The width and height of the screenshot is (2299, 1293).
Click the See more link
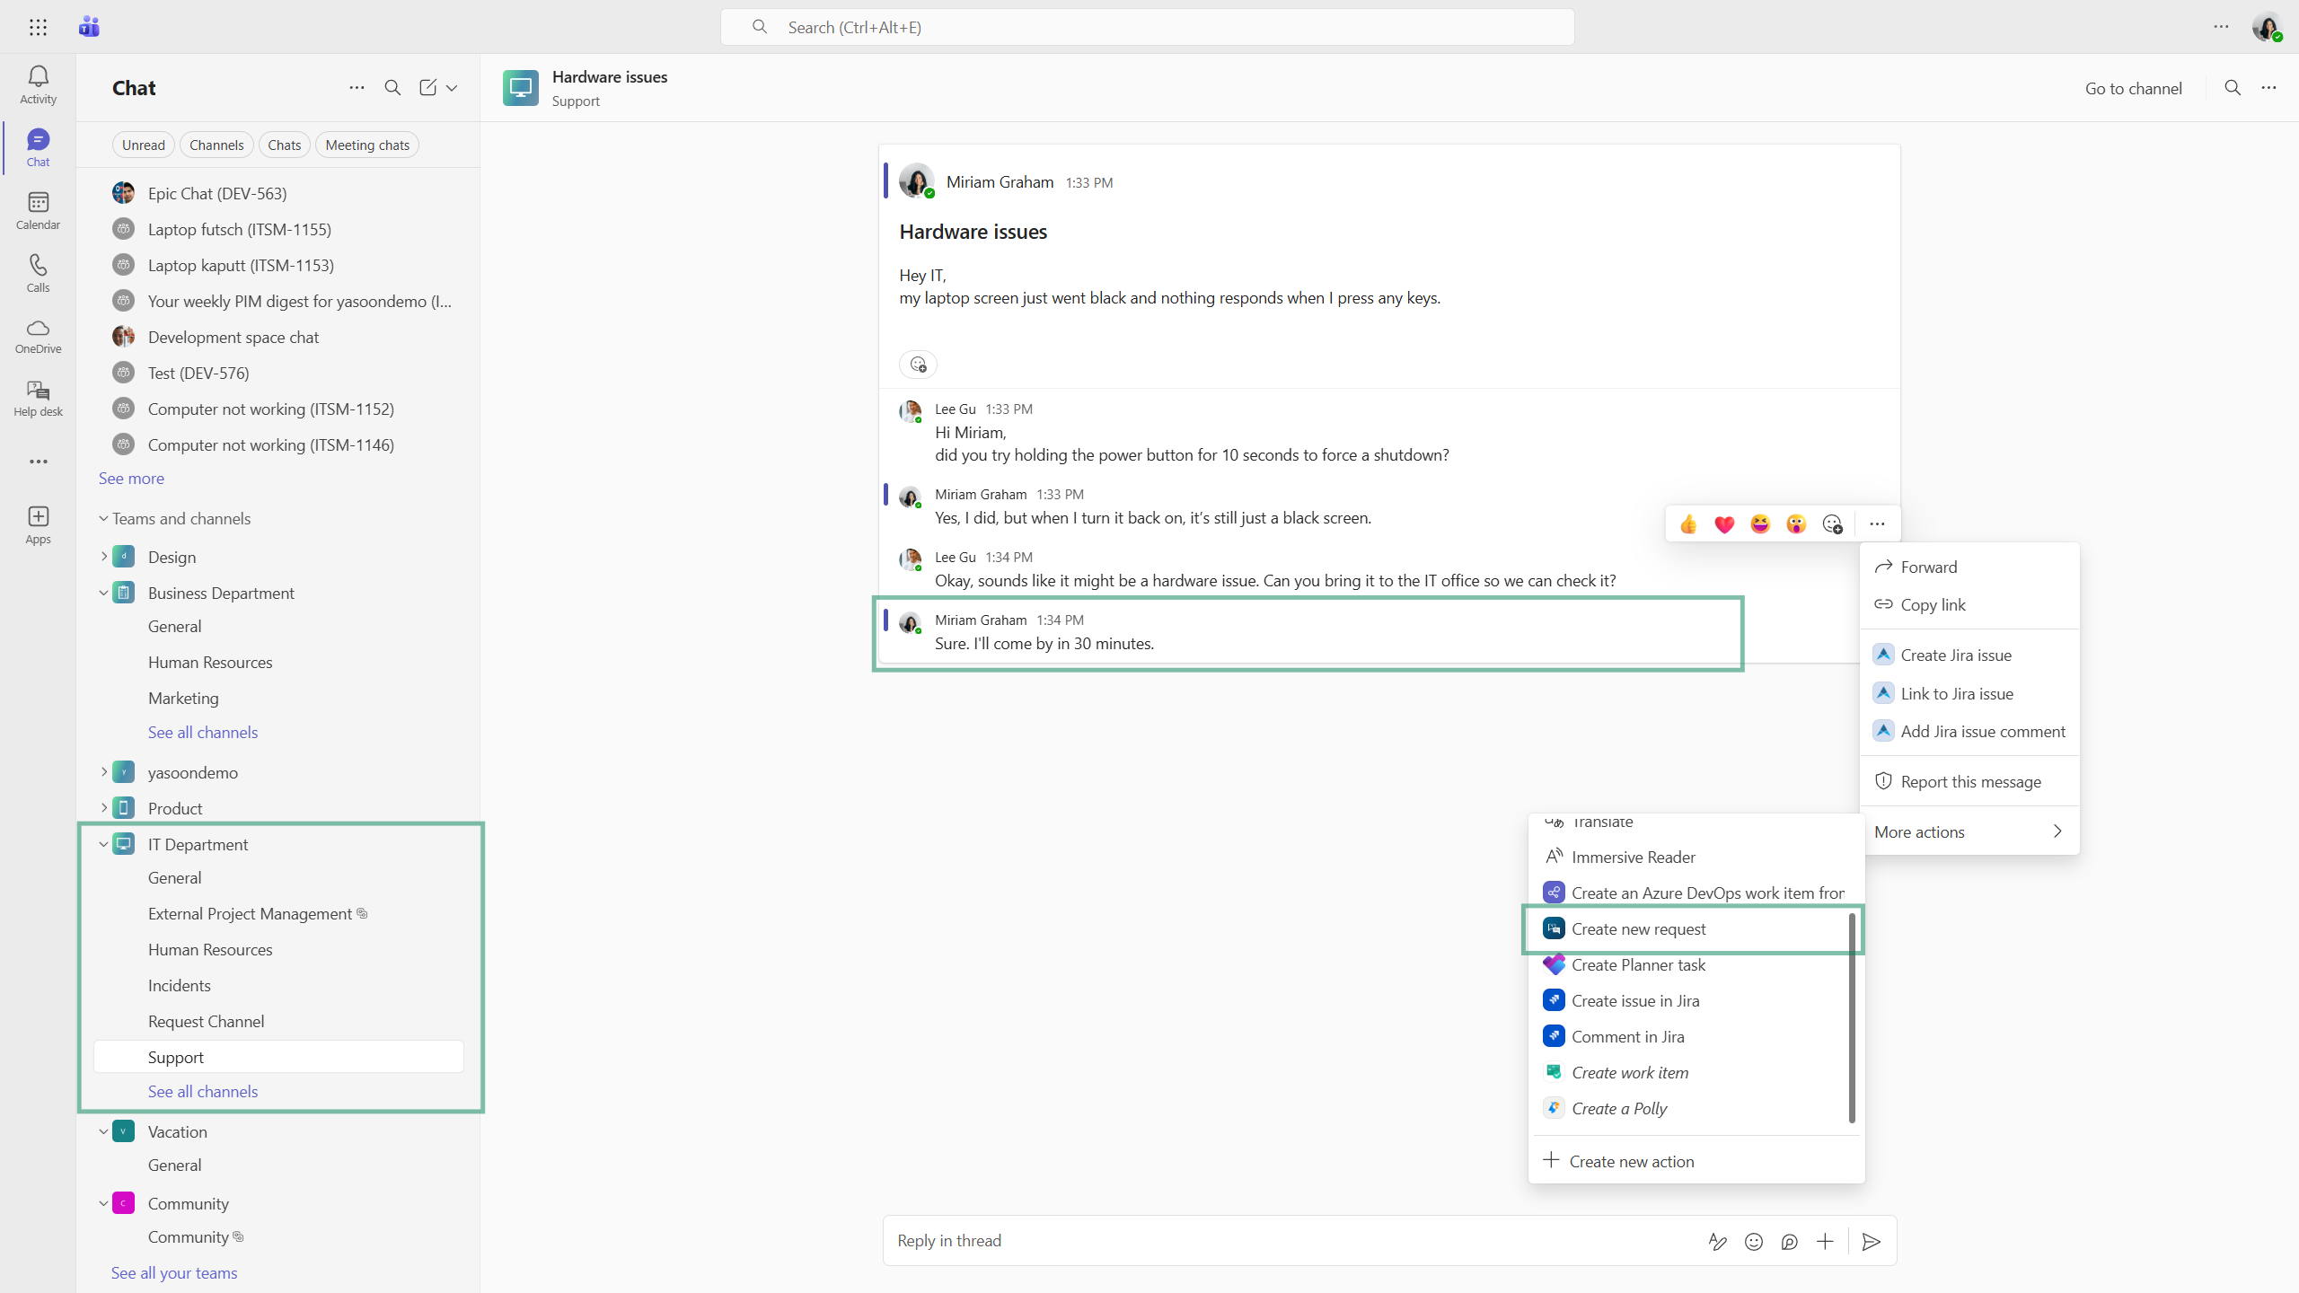click(x=131, y=479)
